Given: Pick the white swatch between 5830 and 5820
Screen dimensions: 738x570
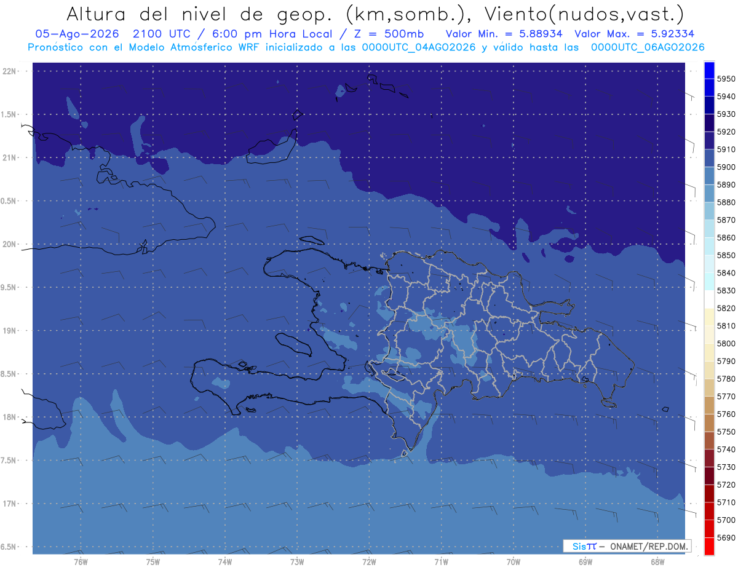Looking at the screenshot, I should tap(709, 299).
